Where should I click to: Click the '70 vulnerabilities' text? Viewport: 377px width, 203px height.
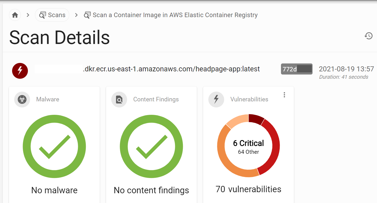(248, 189)
